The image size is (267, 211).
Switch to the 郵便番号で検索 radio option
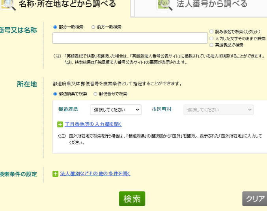pos(95,94)
